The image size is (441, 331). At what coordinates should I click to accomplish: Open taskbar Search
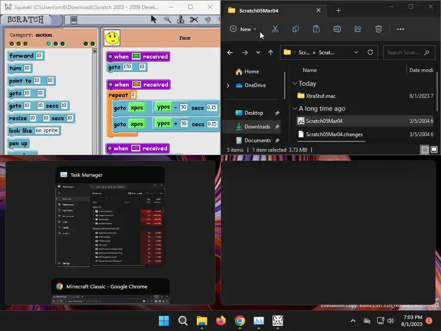pyautogui.click(x=183, y=321)
